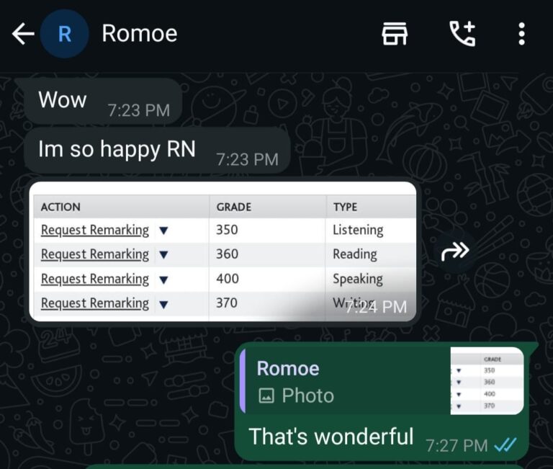Open Romoe's profile picture avatar
The height and width of the screenshot is (469, 553).
click(64, 34)
